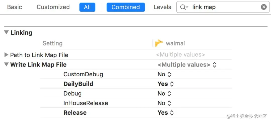Change the InHouseRelease No value
This screenshot has height=123, width=271.
(x=164, y=103)
